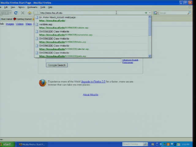The image size is (196, 147).
Task: Click the Google page search text box
Action: pos(83,61)
